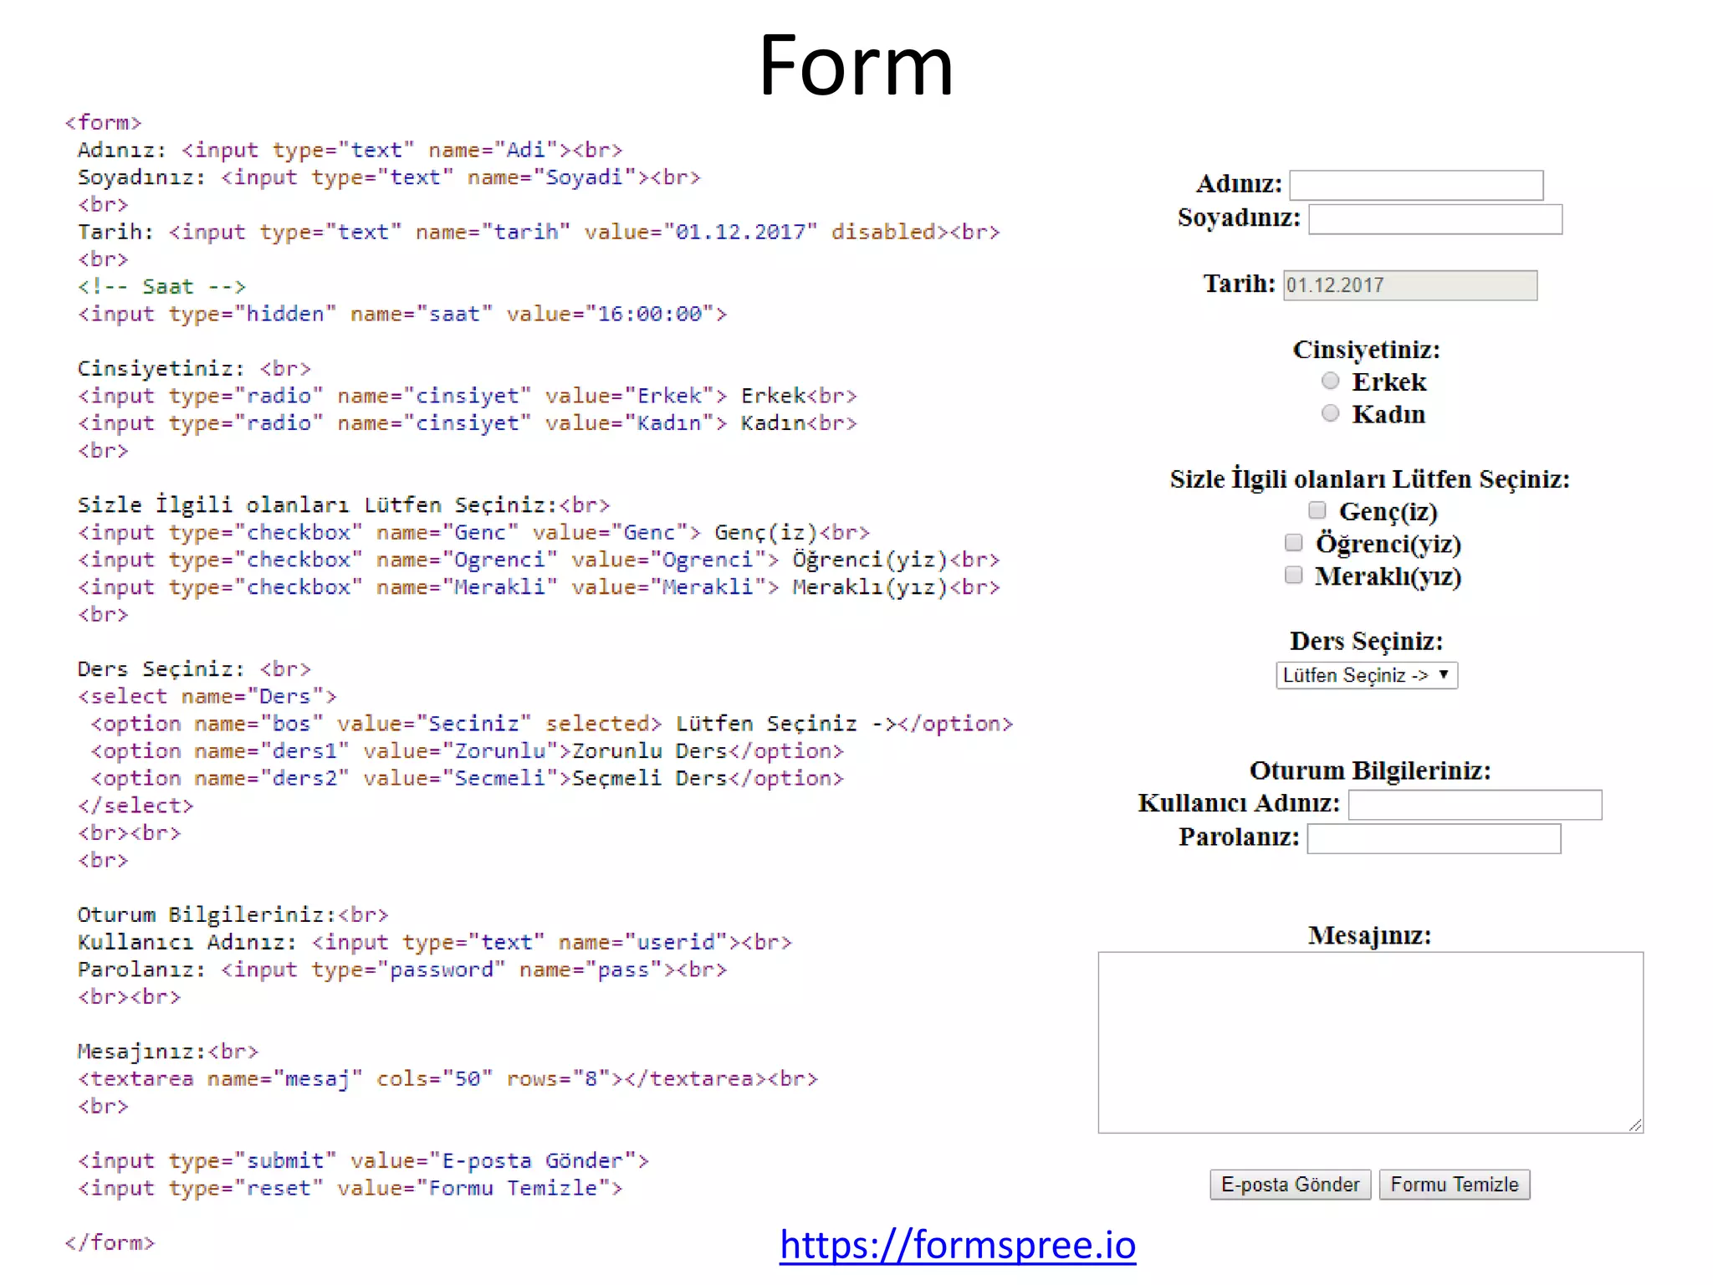1713x1285 pixels.
Task: Click the name="tarih" disabled code line
Action: [539, 233]
